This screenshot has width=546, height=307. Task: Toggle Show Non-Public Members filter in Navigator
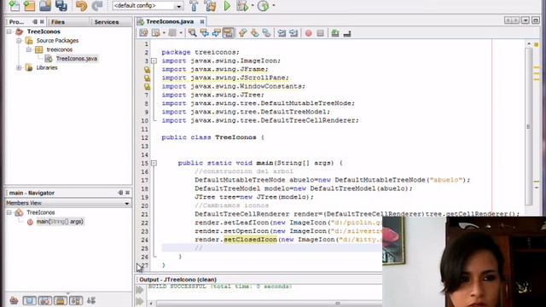[x=61, y=300]
